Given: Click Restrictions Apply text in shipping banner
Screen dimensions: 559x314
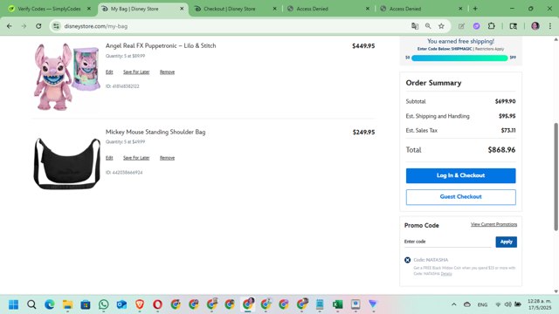Looking at the screenshot, I should click(x=489, y=49).
